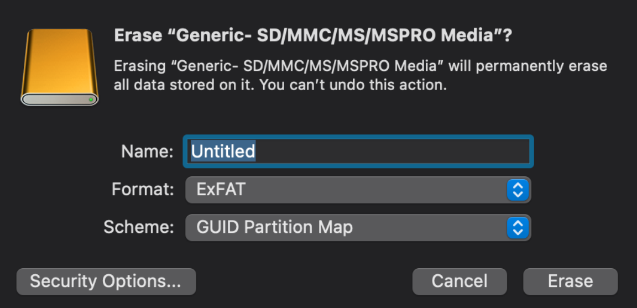The width and height of the screenshot is (637, 308).
Task: Click the silver base of the drive icon
Action: pos(59,99)
